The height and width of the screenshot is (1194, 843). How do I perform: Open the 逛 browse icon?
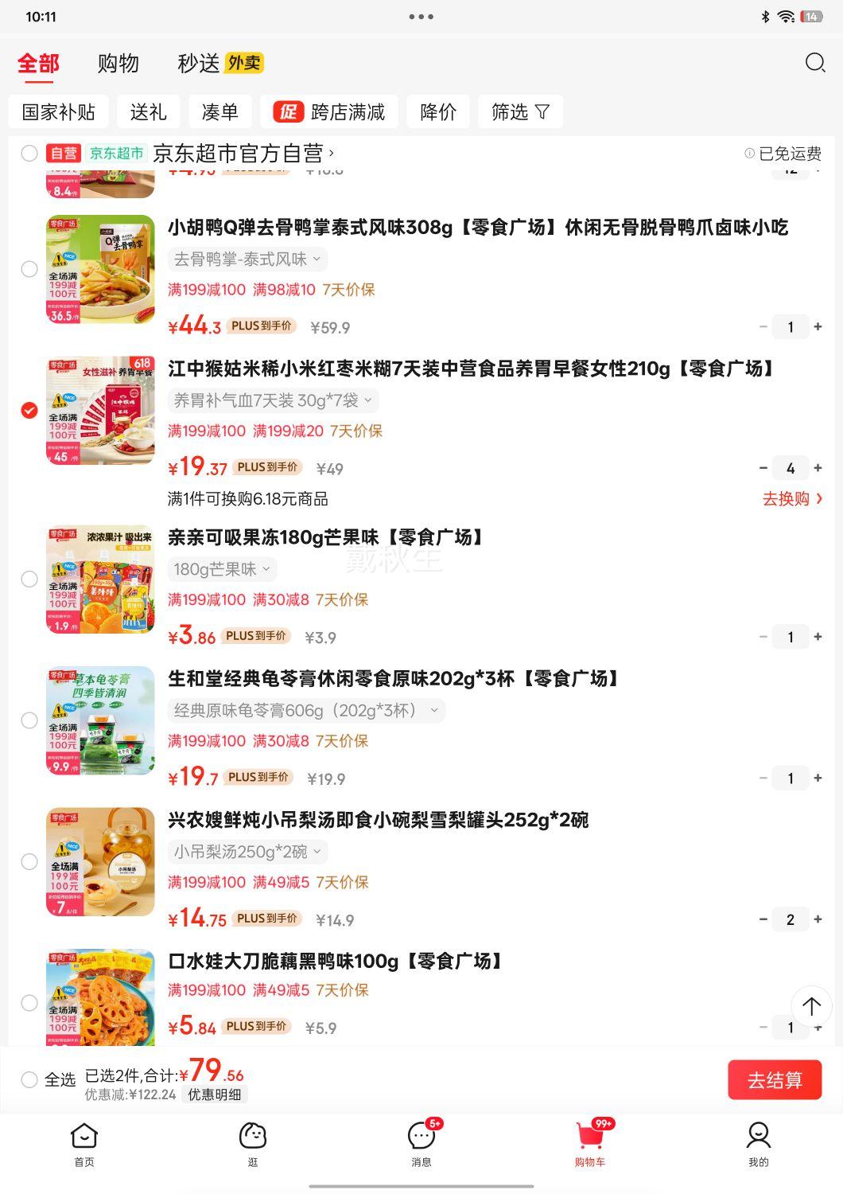253,1145
